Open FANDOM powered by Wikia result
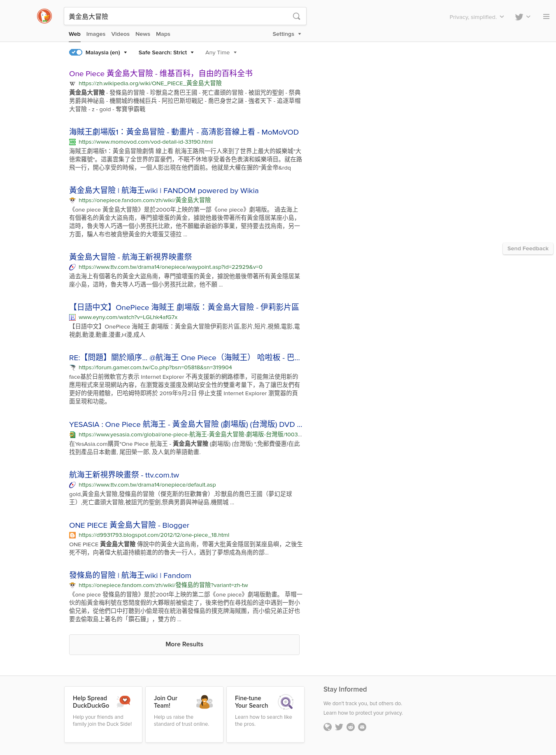Image resolution: width=556 pixels, height=755 pixels. coord(164,191)
